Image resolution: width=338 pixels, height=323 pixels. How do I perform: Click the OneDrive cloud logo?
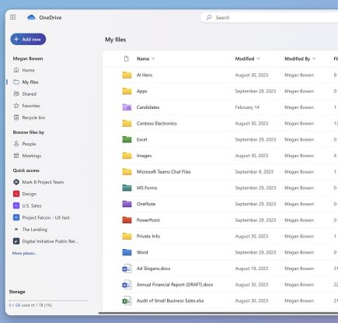point(31,17)
